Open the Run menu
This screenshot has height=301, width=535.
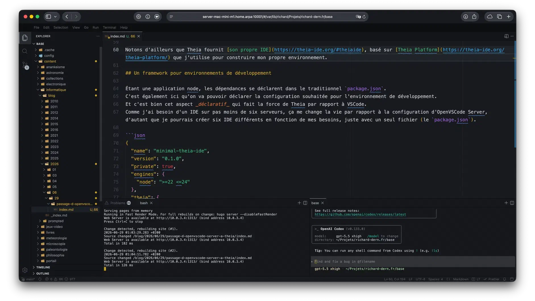(x=96, y=27)
